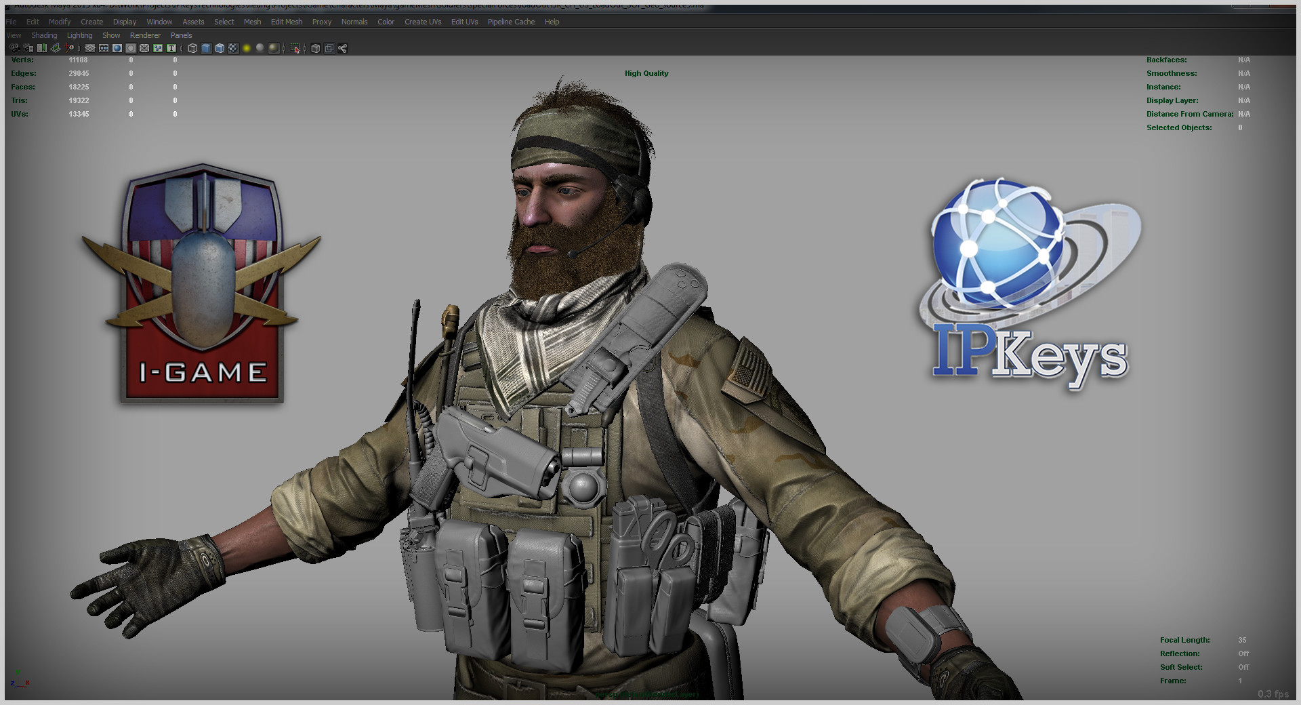The width and height of the screenshot is (1301, 705).
Task: Enable textured display mode icon
Action: (x=232, y=48)
